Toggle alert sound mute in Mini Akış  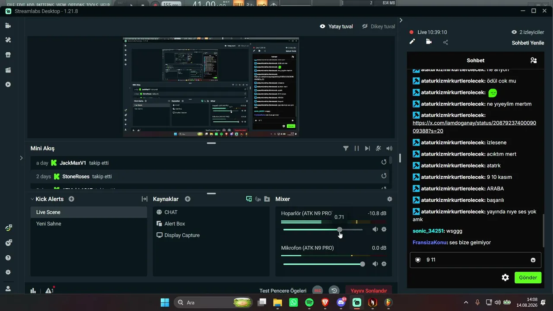coord(378,148)
